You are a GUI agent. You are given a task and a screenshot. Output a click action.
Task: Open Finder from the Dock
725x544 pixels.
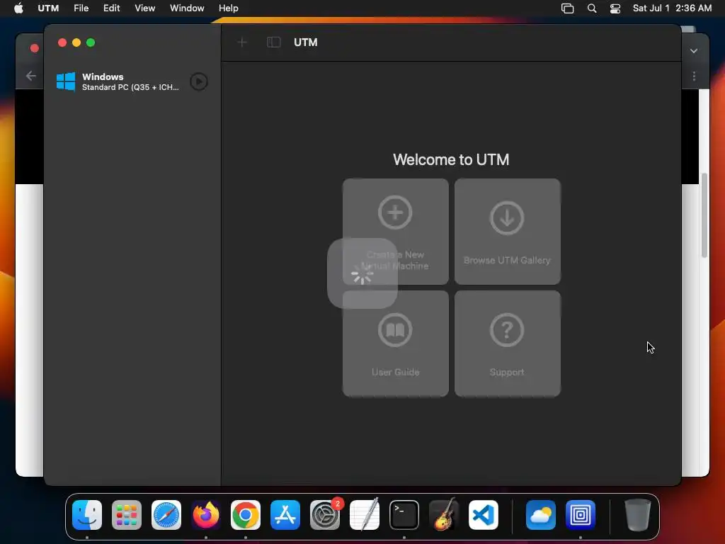(87, 515)
